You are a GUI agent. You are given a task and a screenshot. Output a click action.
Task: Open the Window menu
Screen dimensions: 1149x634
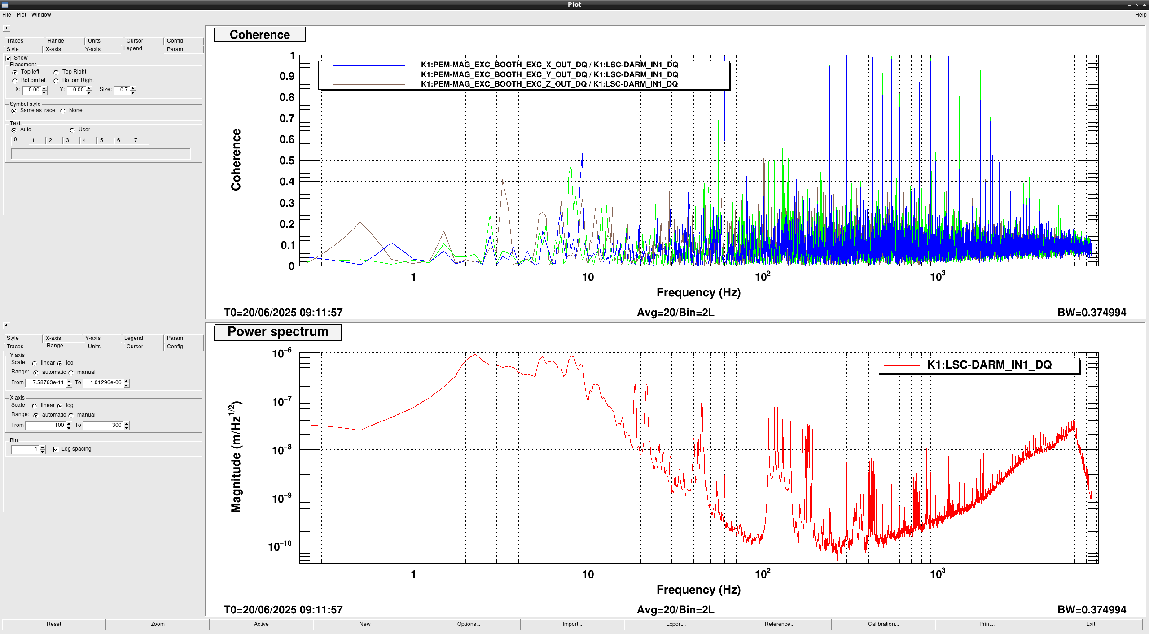(x=41, y=15)
